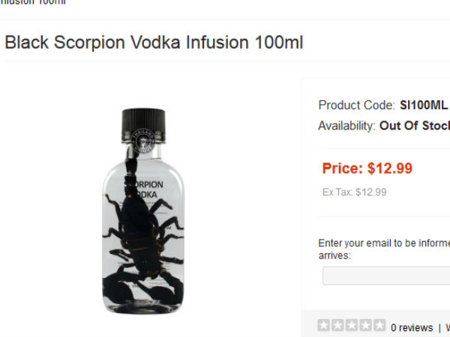The width and height of the screenshot is (450, 337).
Task: Click the scorpion's tail inside the bottle
Action: (x=132, y=168)
